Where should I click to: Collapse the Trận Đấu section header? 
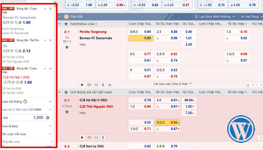point(59,16)
